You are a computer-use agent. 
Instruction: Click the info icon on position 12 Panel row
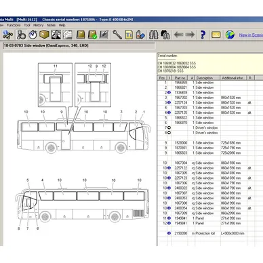point(169,223)
